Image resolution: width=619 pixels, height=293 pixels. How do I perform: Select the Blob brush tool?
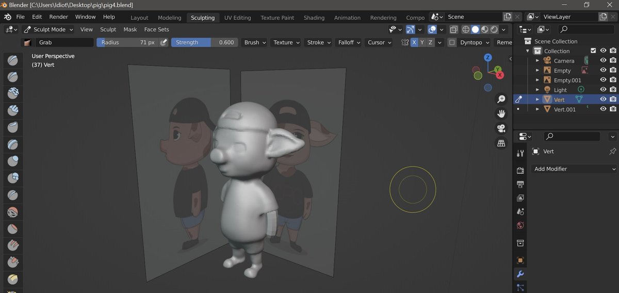click(13, 178)
